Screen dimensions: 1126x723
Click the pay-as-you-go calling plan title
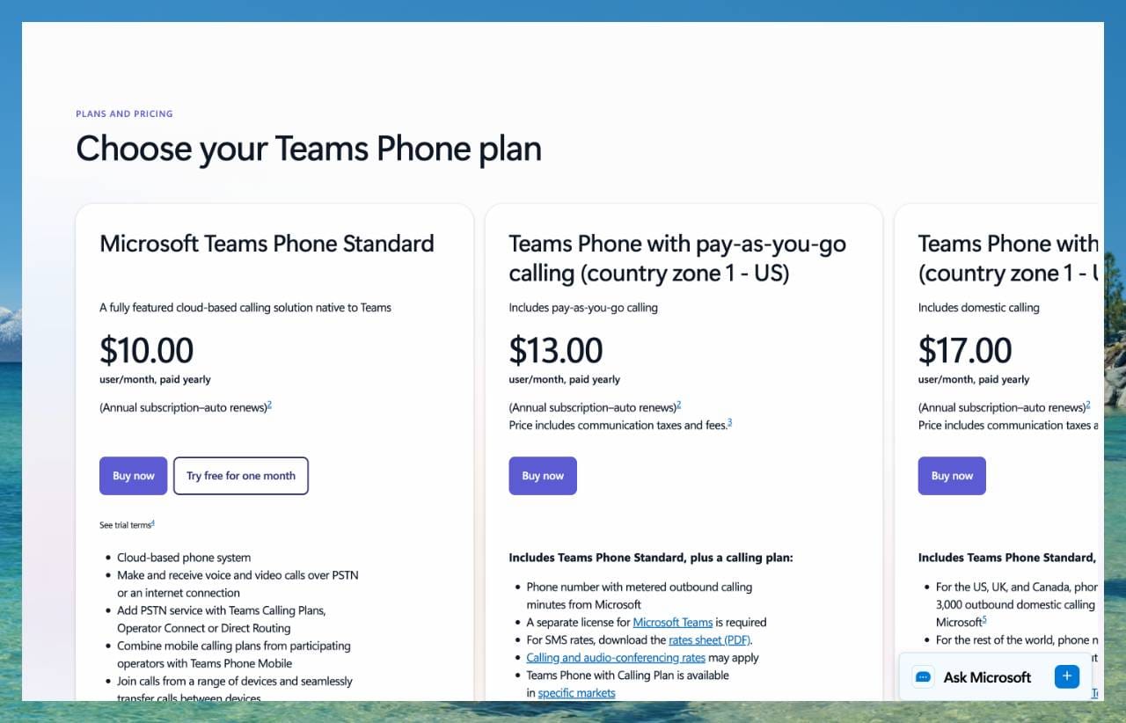677,259
